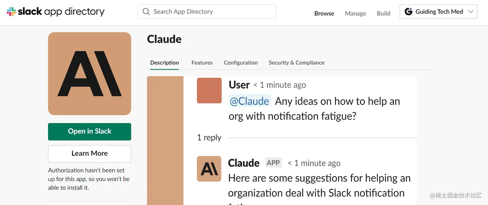488x205 pixels.
Task: Click the User avatar in the message preview
Action: [209, 91]
